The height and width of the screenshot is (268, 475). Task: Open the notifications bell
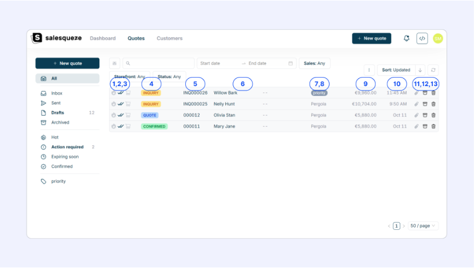coord(406,38)
